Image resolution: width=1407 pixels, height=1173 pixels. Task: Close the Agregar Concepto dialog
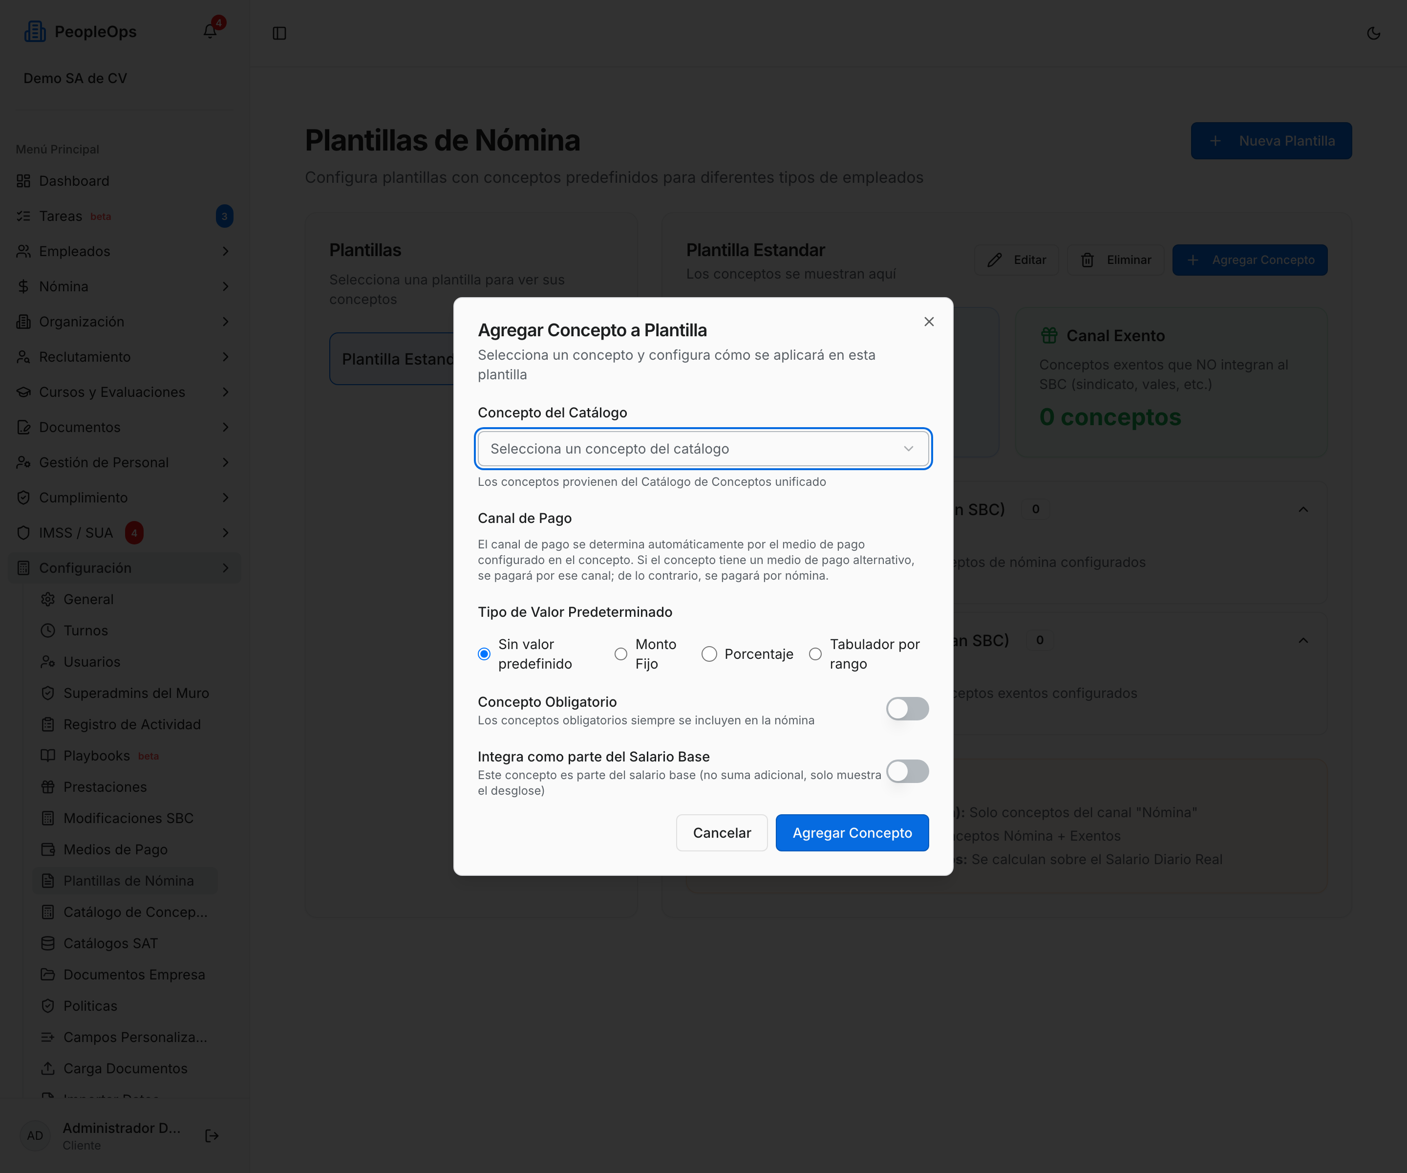pos(929,322)
